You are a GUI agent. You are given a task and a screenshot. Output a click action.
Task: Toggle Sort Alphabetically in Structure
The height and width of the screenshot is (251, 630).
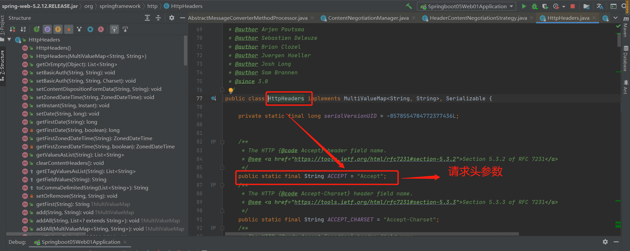point(23,29)
